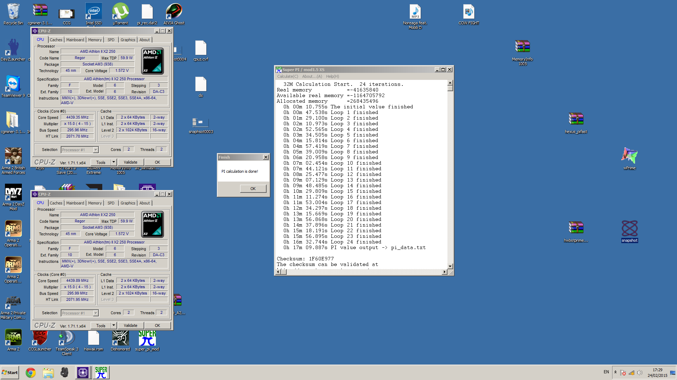
Task: Close the Finish dialog
Action: 266,157
